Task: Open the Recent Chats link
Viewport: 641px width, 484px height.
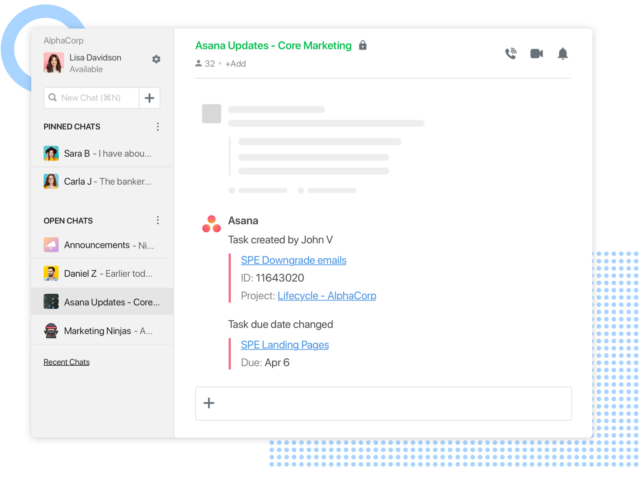Action: [x=66, y=362]
